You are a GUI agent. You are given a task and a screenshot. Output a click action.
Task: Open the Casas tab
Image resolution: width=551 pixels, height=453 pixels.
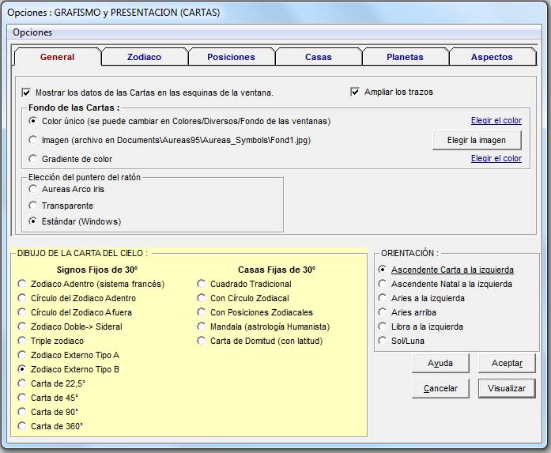(318, 57)
